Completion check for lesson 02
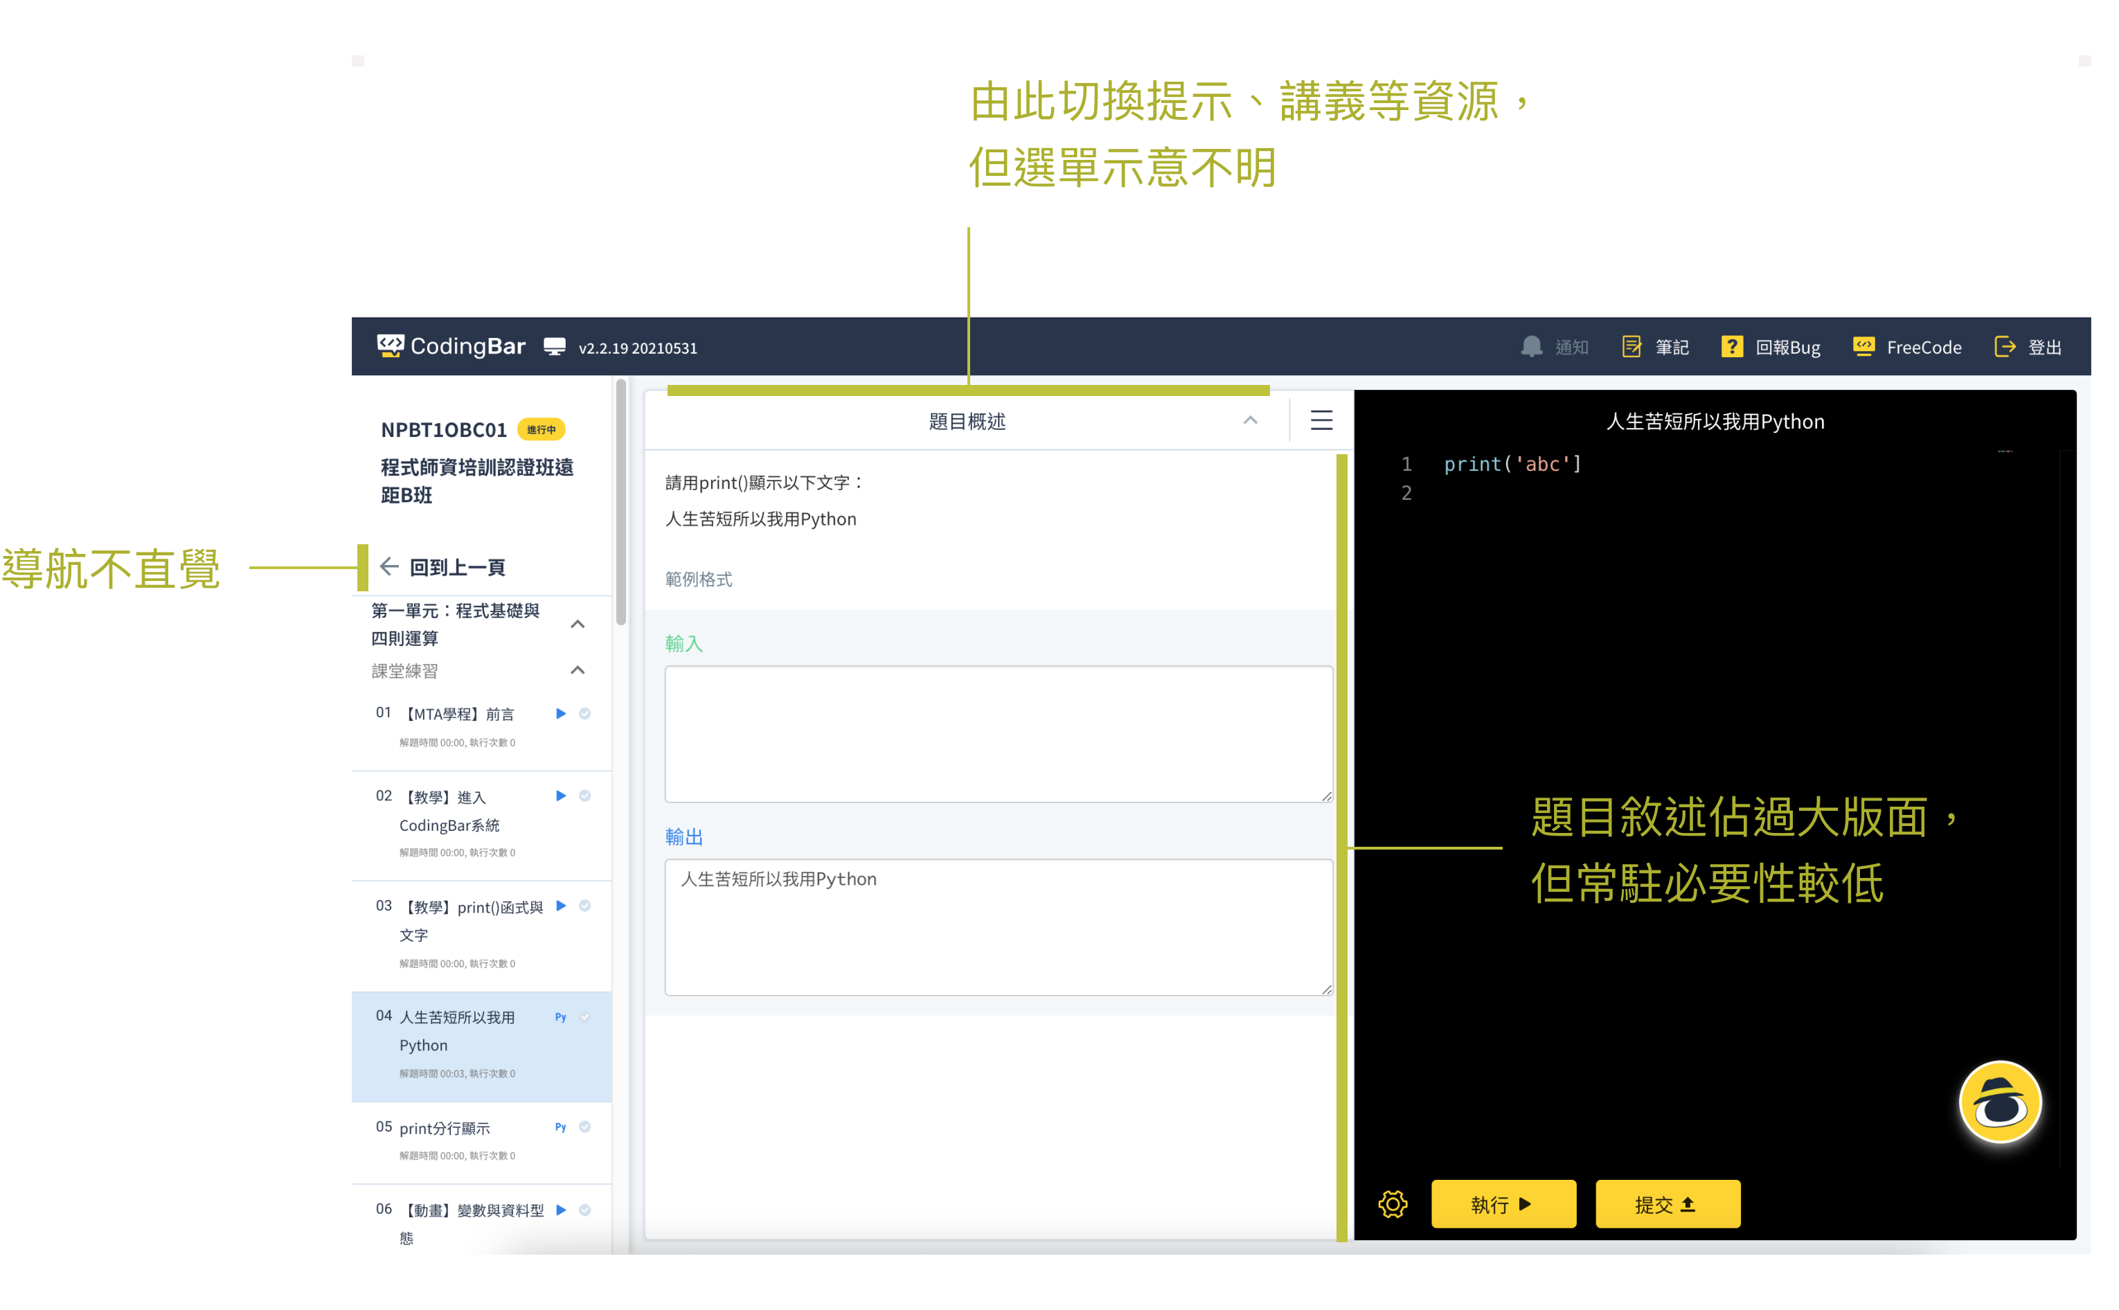Viewport: 2119px width, 1310px height. 584,796
